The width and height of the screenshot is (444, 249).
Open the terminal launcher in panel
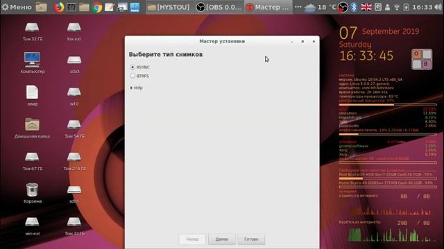coord(71,7)
